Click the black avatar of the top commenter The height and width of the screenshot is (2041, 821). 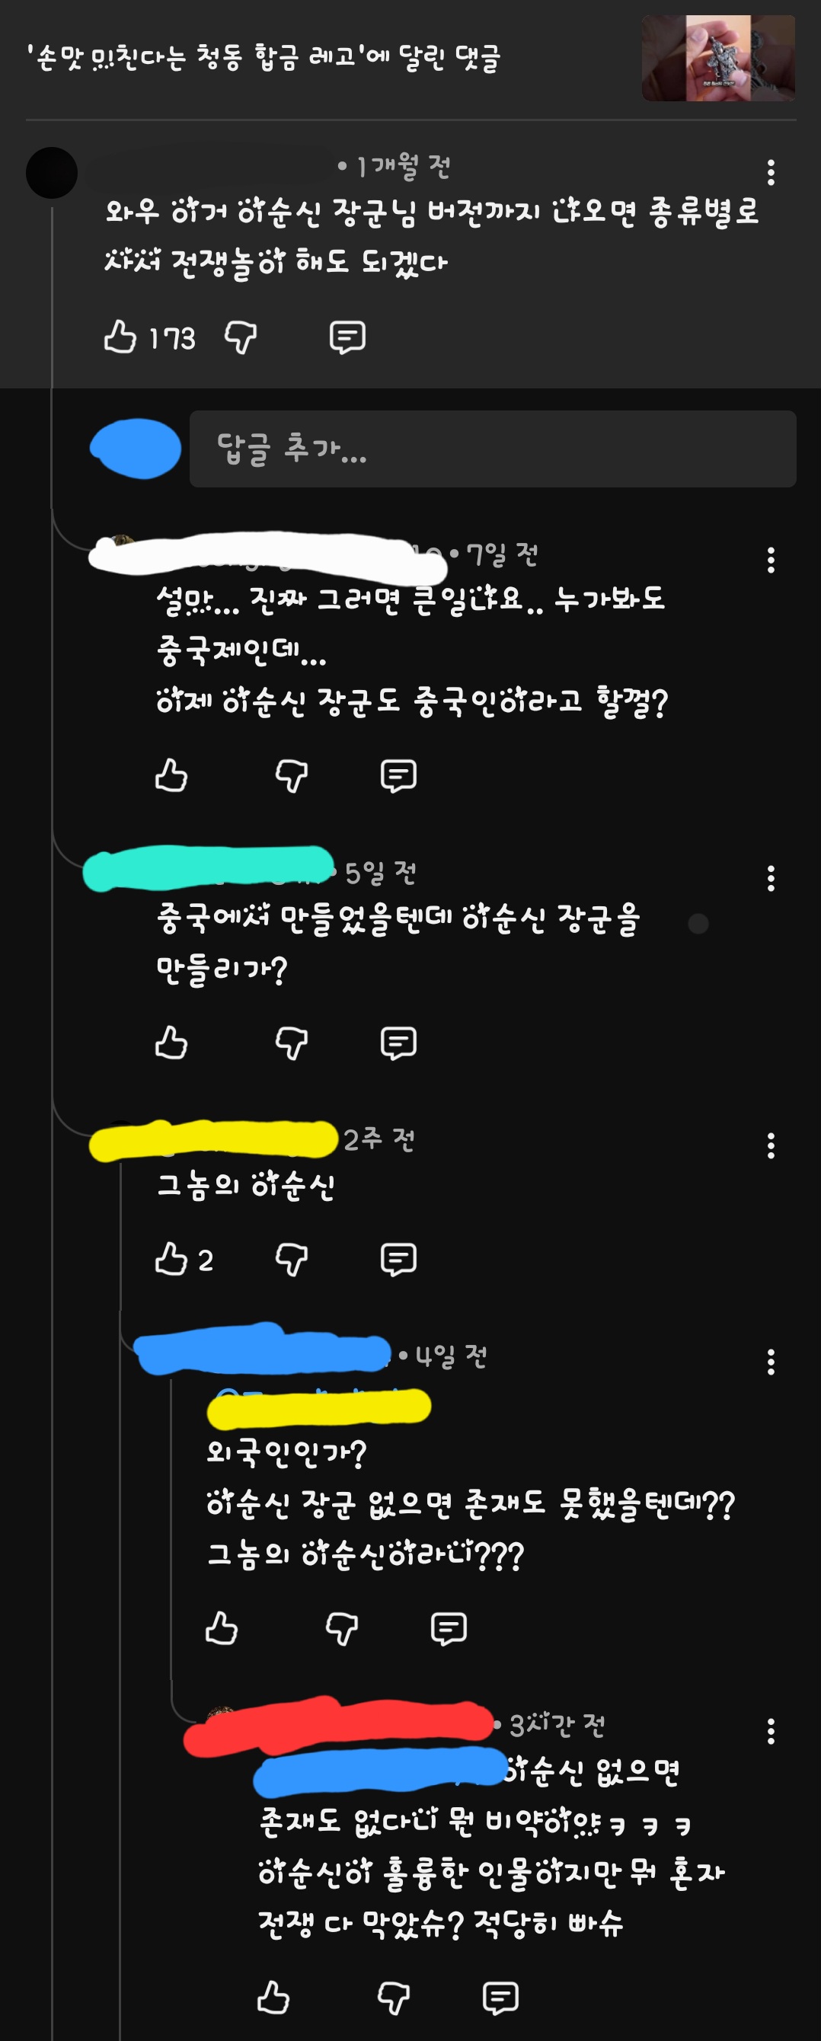tap(52, 173)
